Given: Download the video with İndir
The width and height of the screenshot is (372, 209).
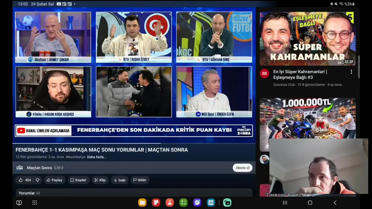Looking at the screenshot, I should [120, 180].
